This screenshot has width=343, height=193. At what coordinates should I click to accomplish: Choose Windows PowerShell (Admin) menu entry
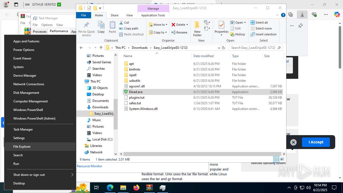point(40,118)
